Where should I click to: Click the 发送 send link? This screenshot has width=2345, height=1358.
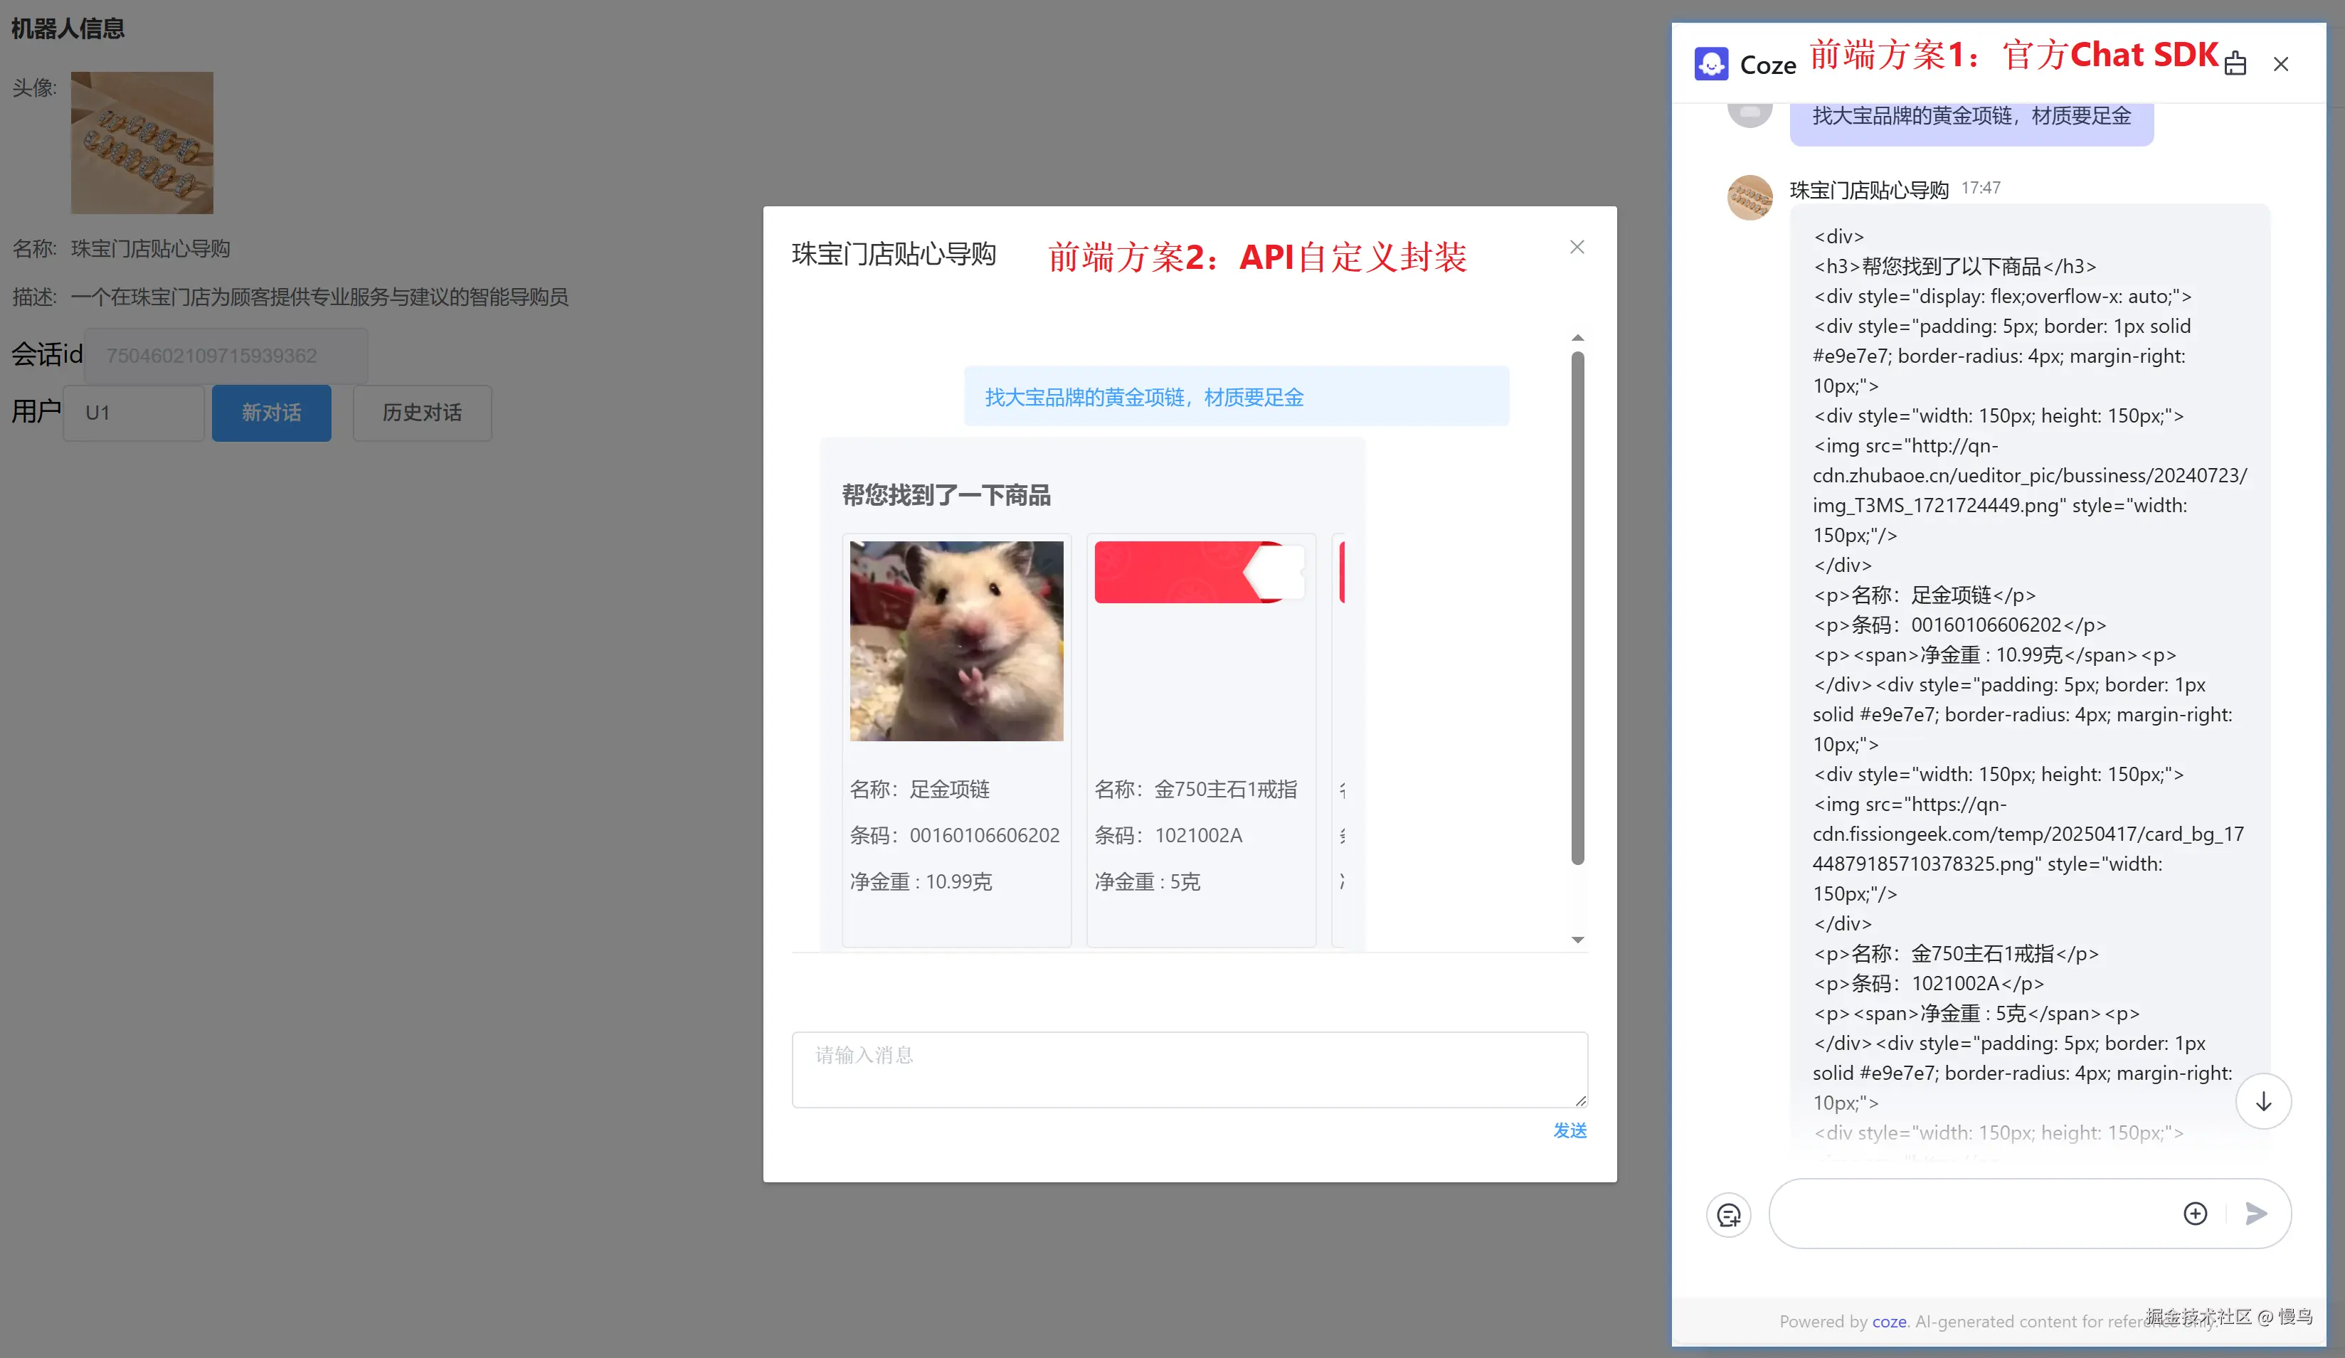1569,1130
